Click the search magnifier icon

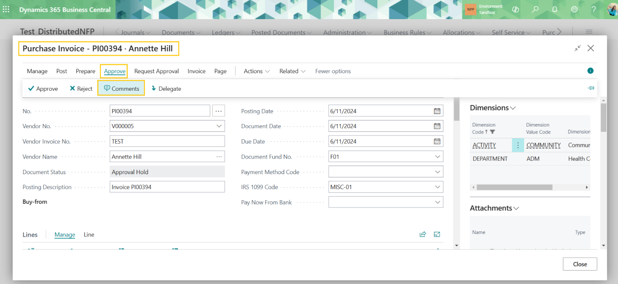coord(535,9)
